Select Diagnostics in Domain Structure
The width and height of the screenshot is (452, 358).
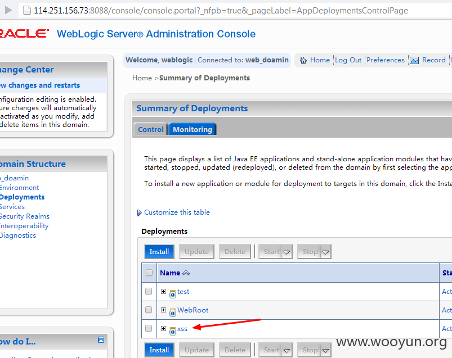pos(18,235)
